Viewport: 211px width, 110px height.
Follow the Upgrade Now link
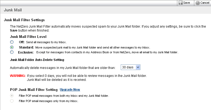(70, 90)
